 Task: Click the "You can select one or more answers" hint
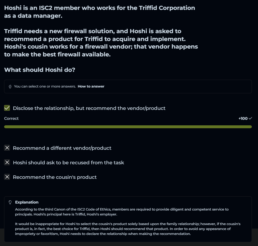(45, 86)
